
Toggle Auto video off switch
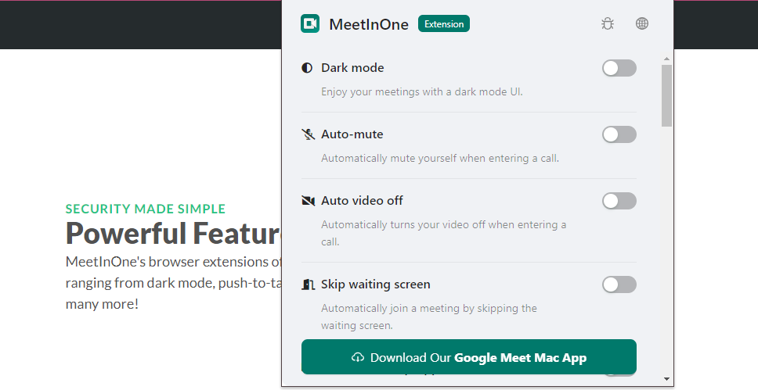point(619,201)
